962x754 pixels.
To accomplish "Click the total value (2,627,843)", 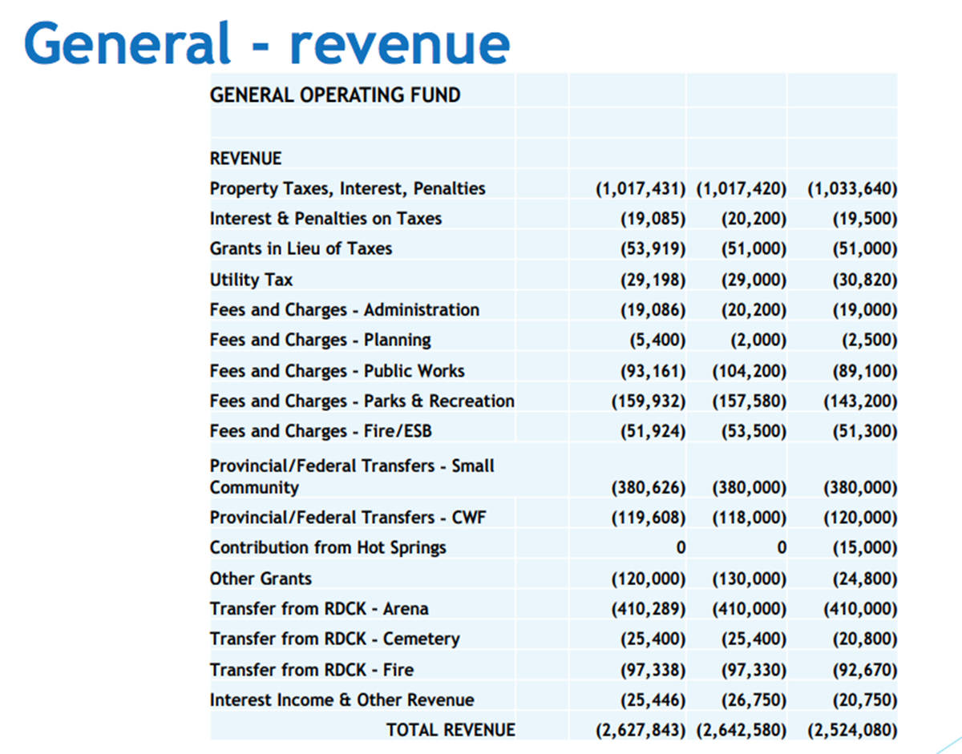I will tap(641, 731).
